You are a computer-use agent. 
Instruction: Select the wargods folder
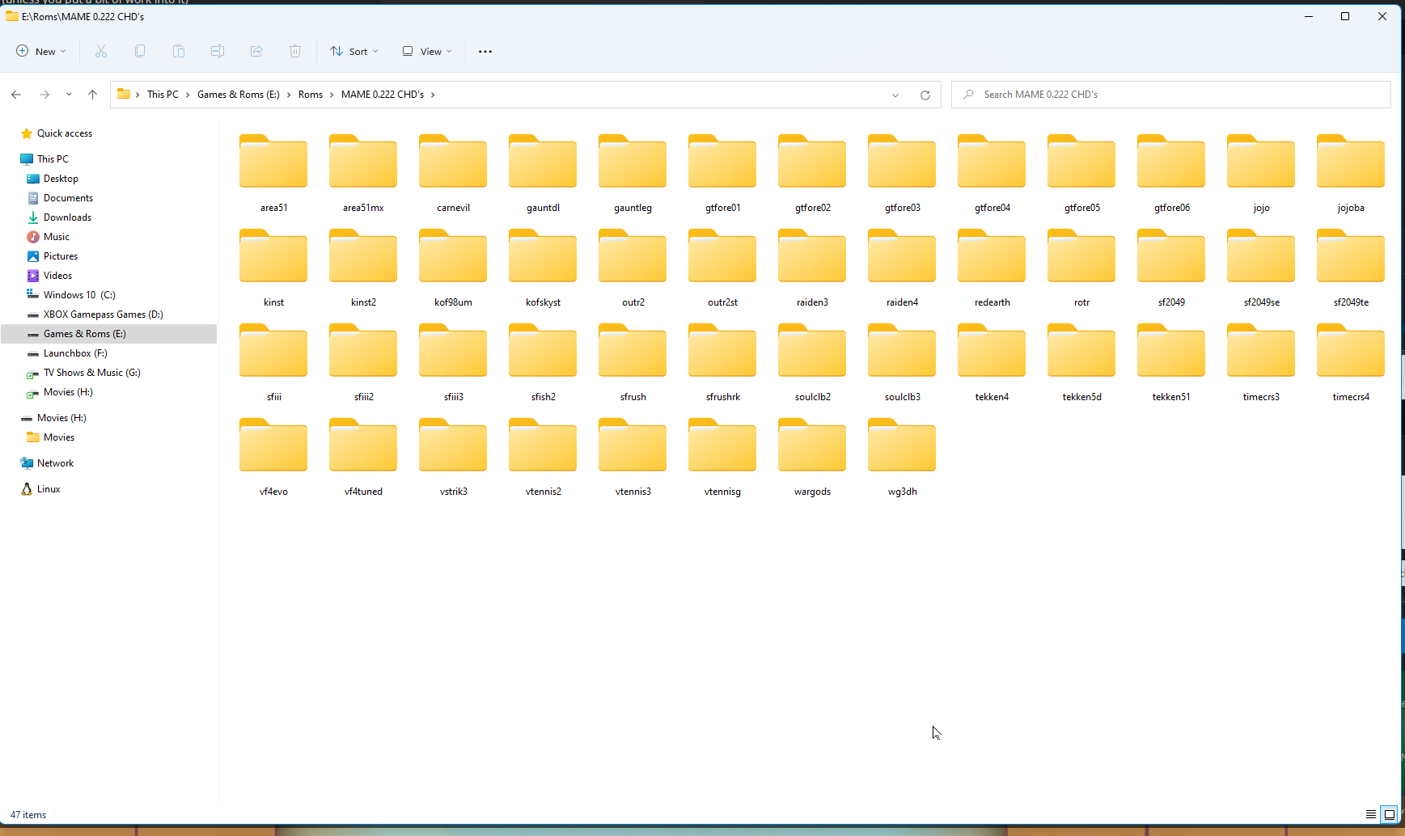coord(813,458)
